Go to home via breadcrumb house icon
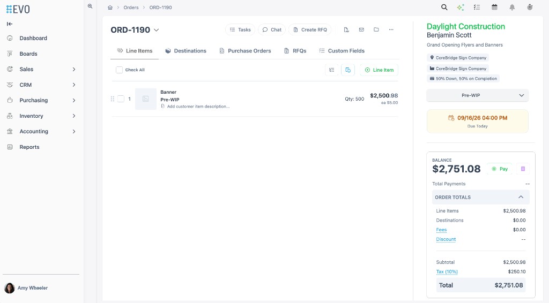This screenshot has height=303, width=549. click(110, 7)
